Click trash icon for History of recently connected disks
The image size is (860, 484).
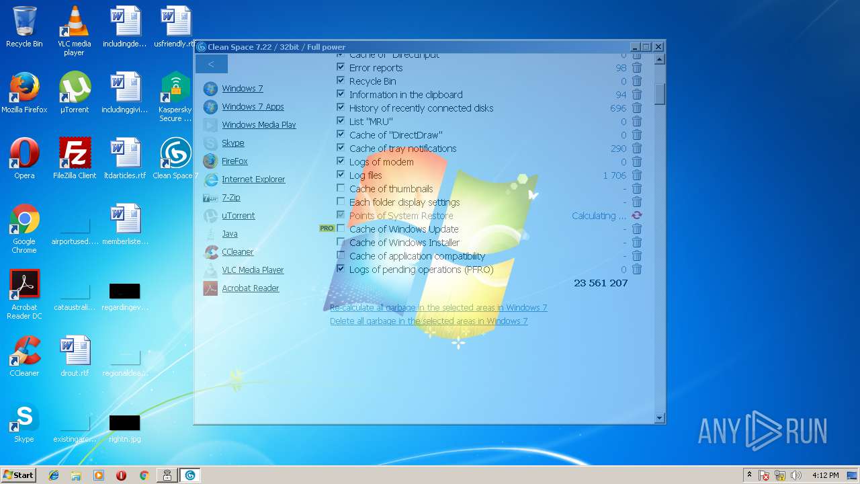click(x=637, y=108)
